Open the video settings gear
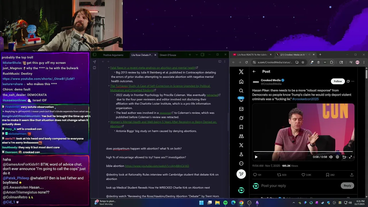This screenshot has height=207, width=368. [x=338, y=157]
